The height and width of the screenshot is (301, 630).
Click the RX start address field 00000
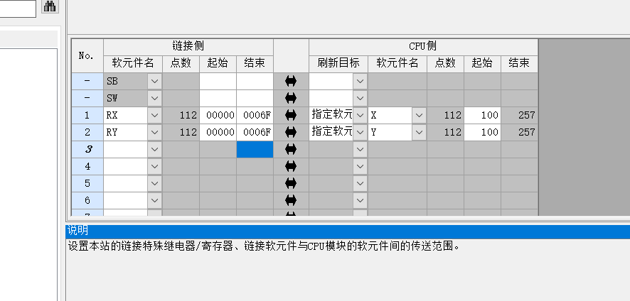[x=218, y=115]
